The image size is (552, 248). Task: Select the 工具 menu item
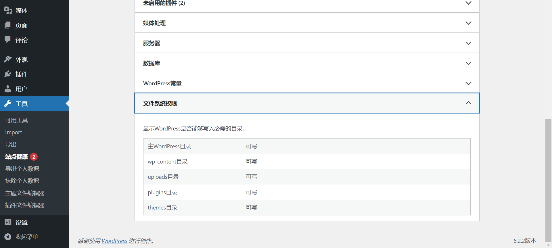34,103
